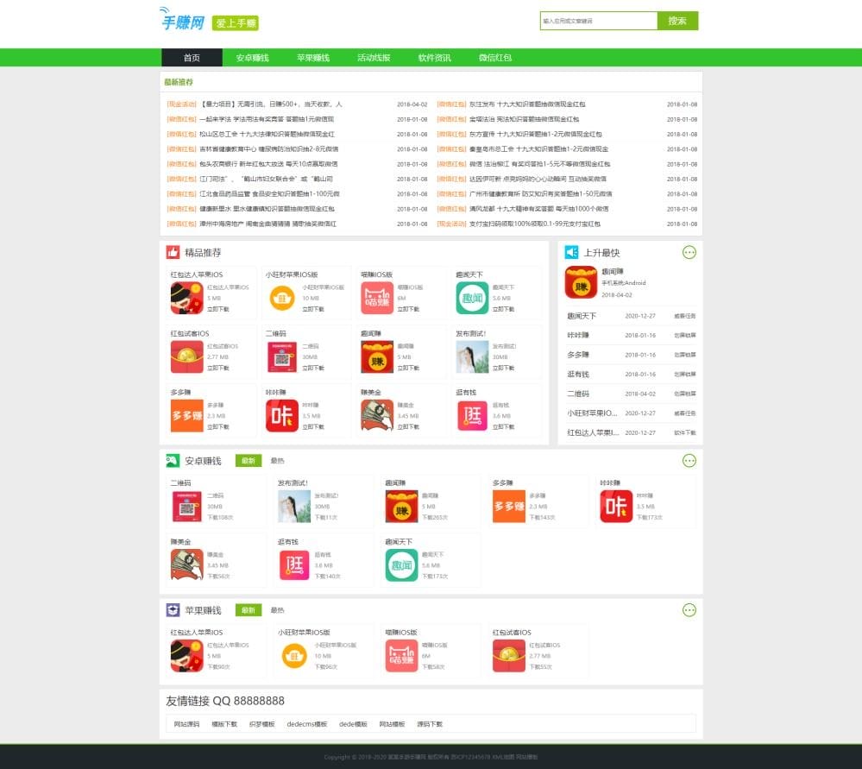Click the Apple icon beside 苹果赚钱
The height and width of the screenshot is (769, 862).
(171, 609)
